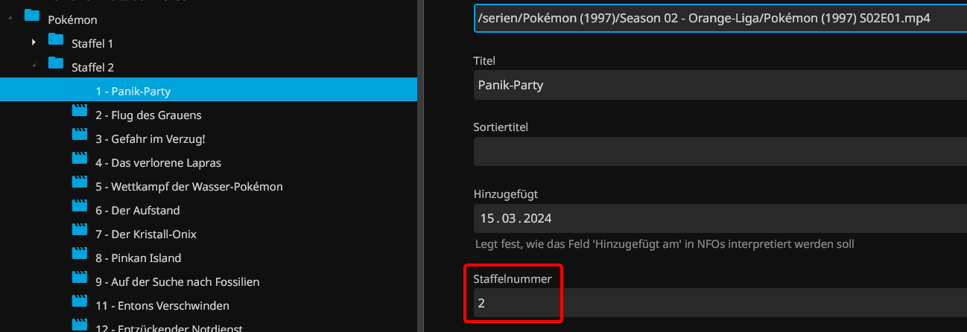Image resolution: width=967 pixels, height=332 pixels.
Task: Click the clapperboard icon for Der Aufstand
Action: [x=79, y=207]
